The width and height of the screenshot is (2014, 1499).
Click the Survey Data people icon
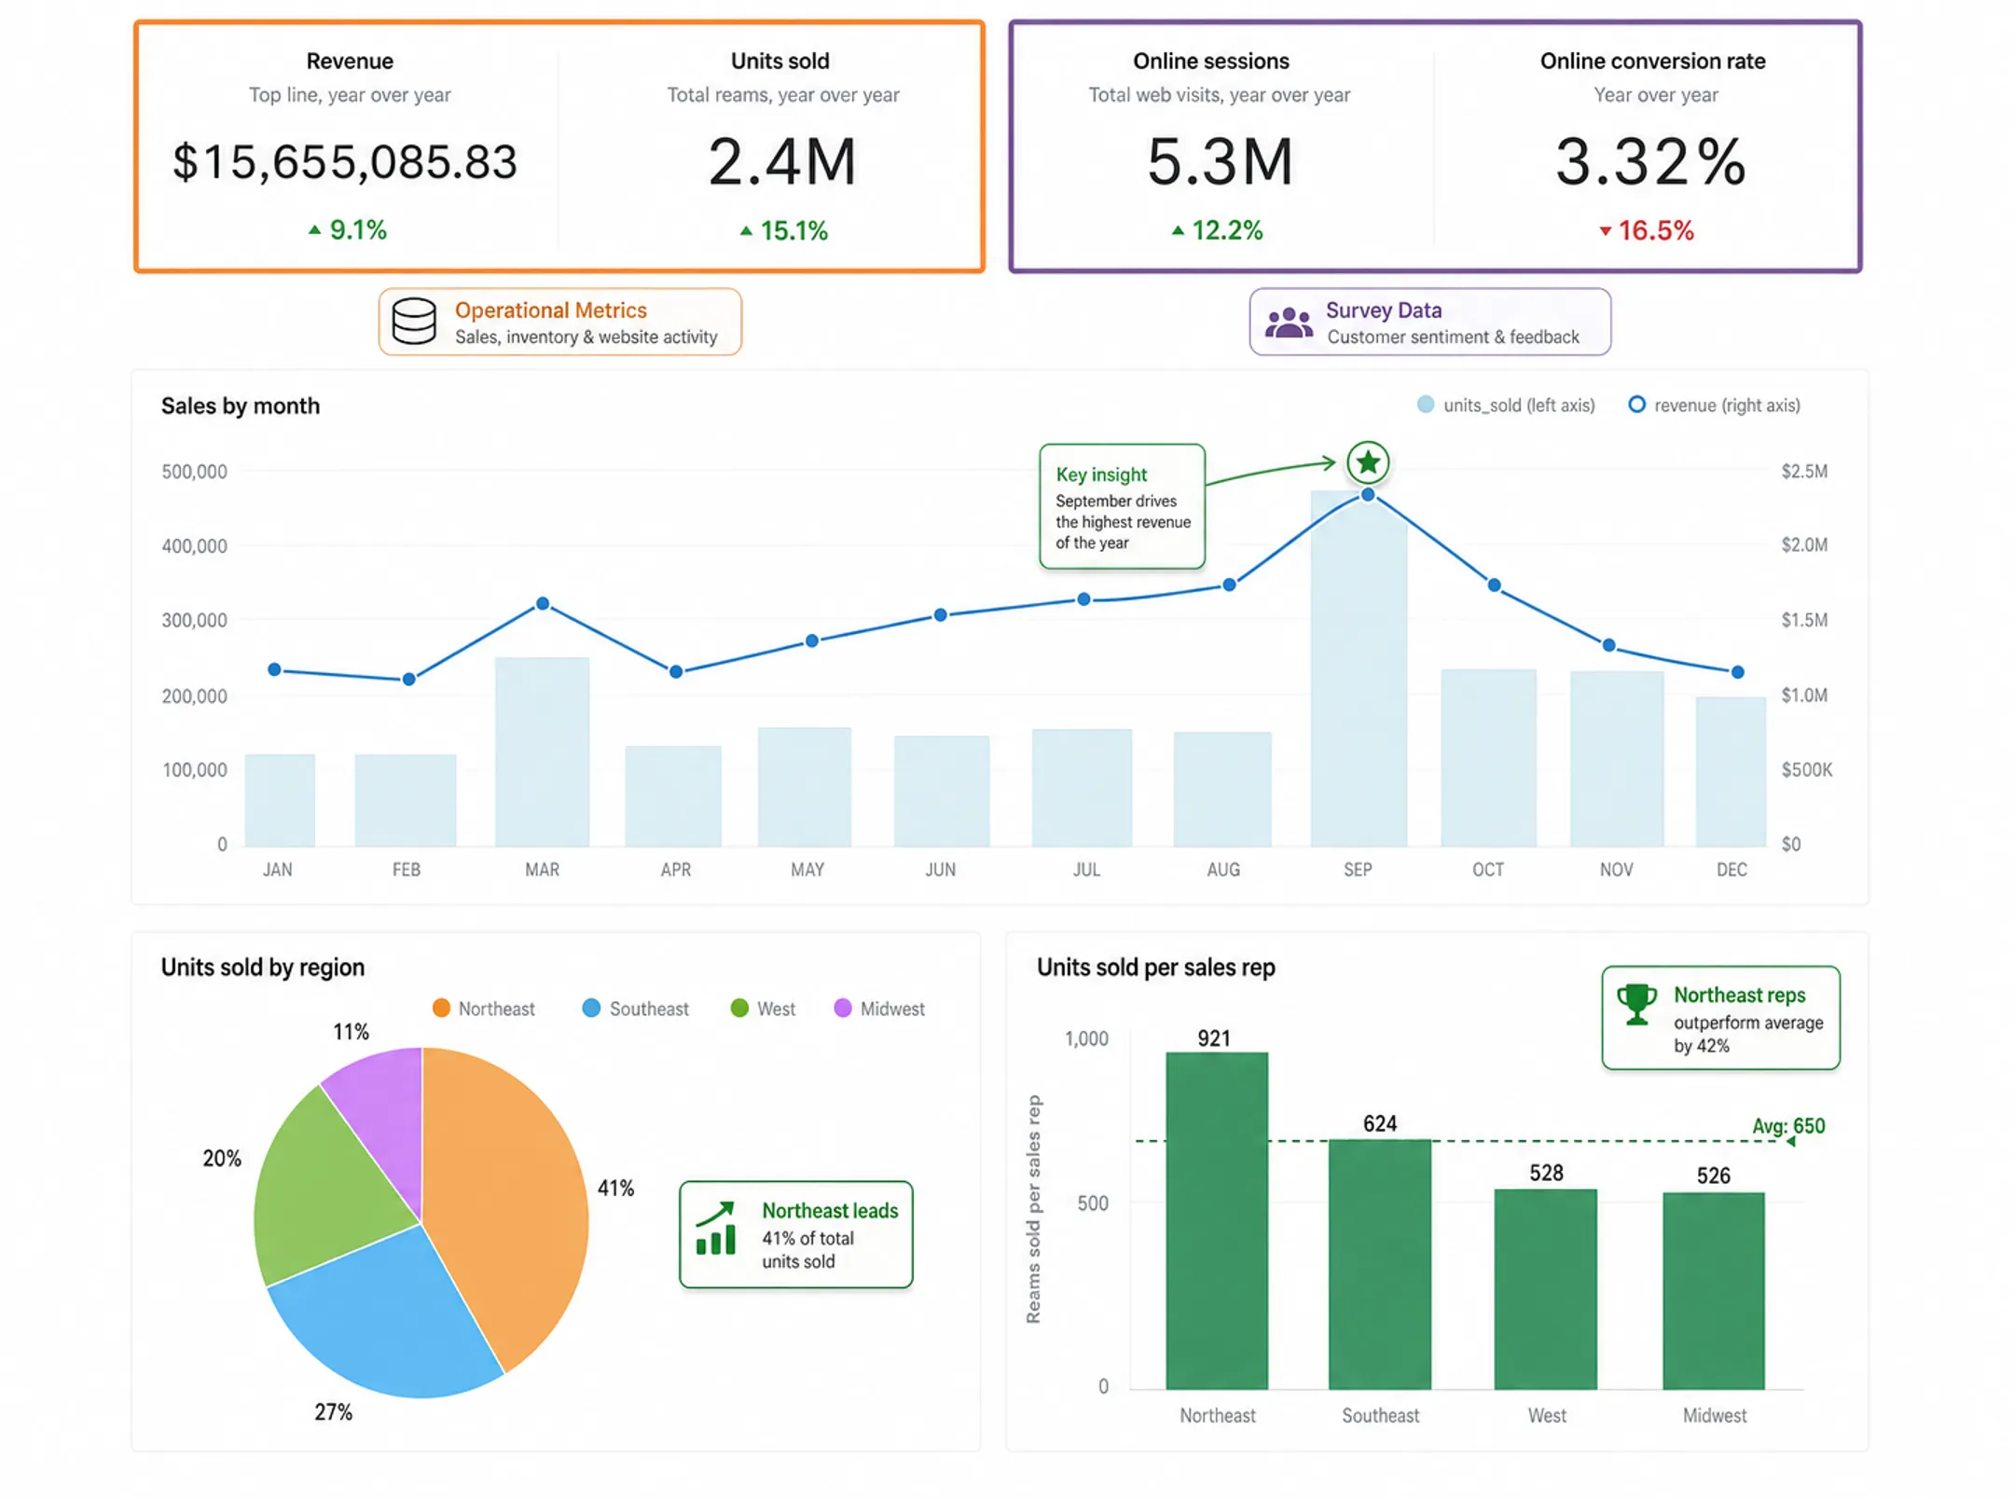click(1288, 323)
